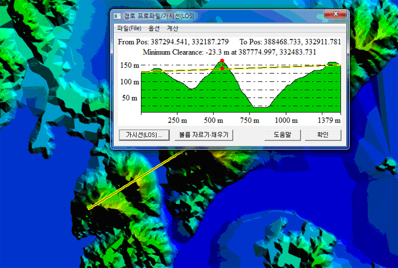Click the 볼륨 자르기·채우기 button

coord(204,135)
